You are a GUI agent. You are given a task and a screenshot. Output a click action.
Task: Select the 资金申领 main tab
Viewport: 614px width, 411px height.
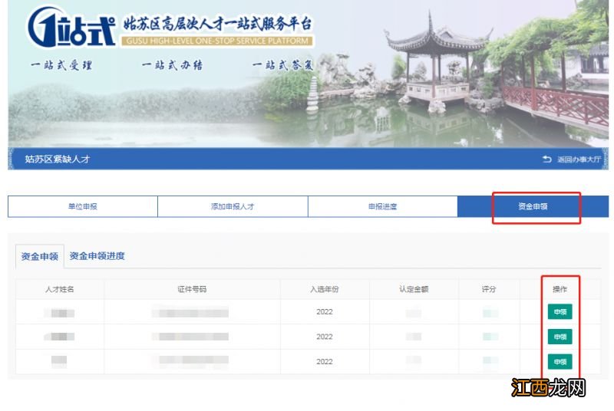point(533,206)
